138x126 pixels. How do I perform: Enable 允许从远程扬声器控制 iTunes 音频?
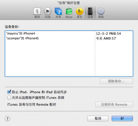9,98
